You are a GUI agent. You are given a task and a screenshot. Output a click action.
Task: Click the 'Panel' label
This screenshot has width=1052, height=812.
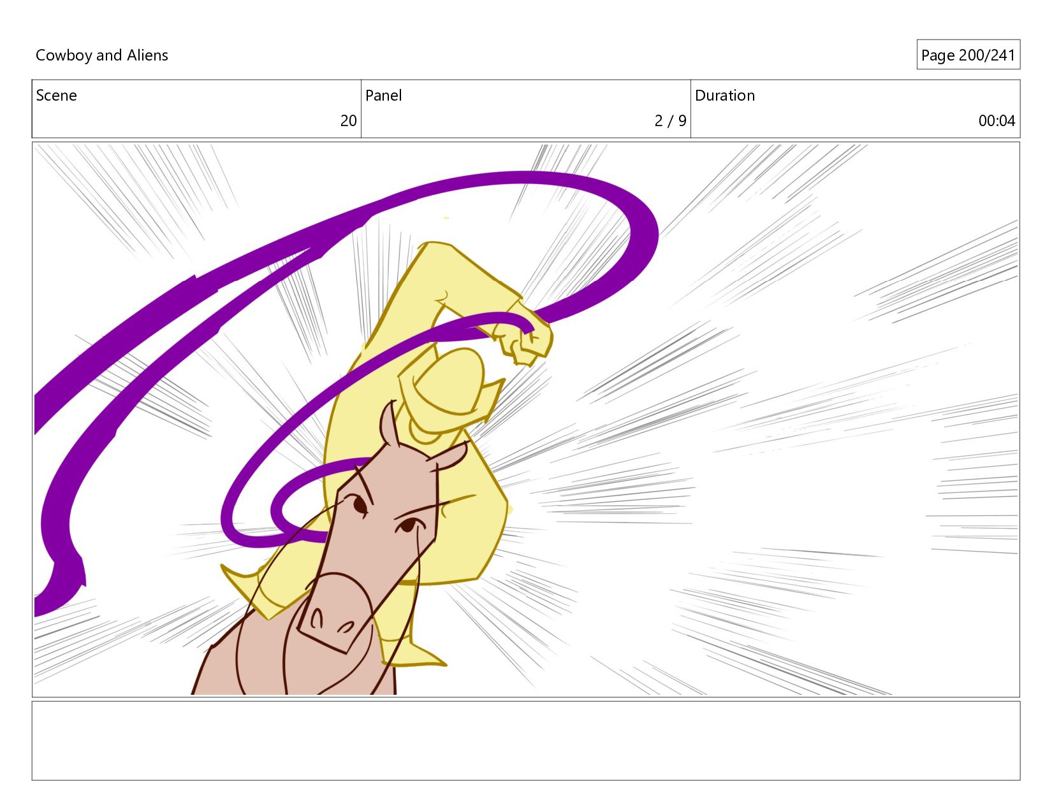[383, 96]
